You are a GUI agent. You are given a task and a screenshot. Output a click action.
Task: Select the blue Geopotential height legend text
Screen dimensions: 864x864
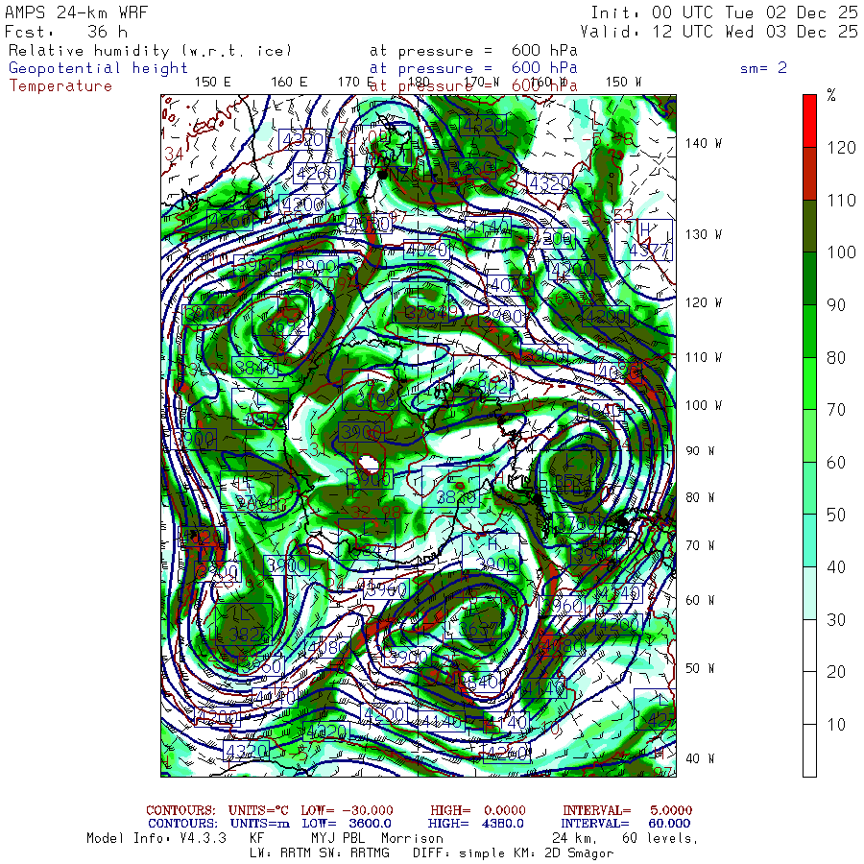tap(99, 68)
